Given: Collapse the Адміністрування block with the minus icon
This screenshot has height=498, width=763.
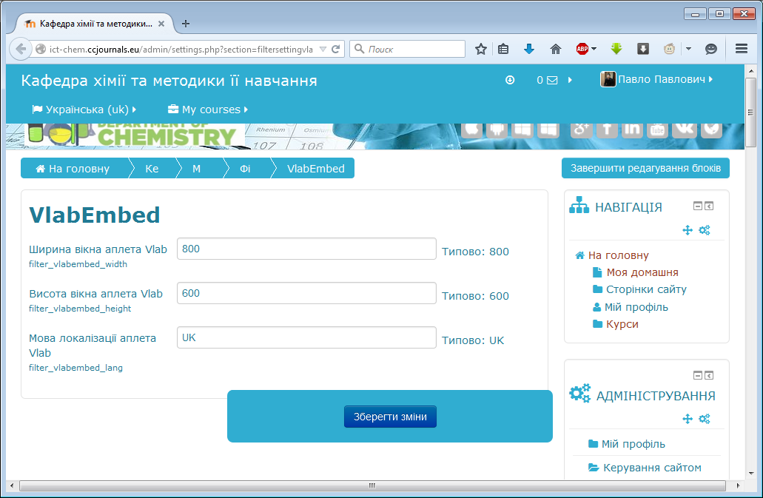Looking at the screenshot, I should click(x=698, y=375).
